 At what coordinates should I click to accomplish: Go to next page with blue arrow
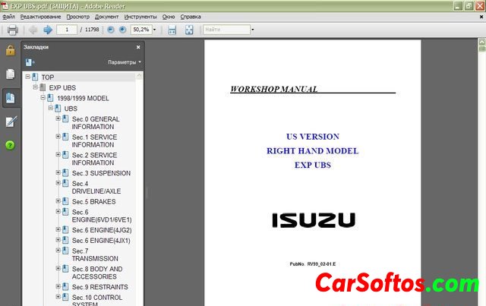[47, 30]
